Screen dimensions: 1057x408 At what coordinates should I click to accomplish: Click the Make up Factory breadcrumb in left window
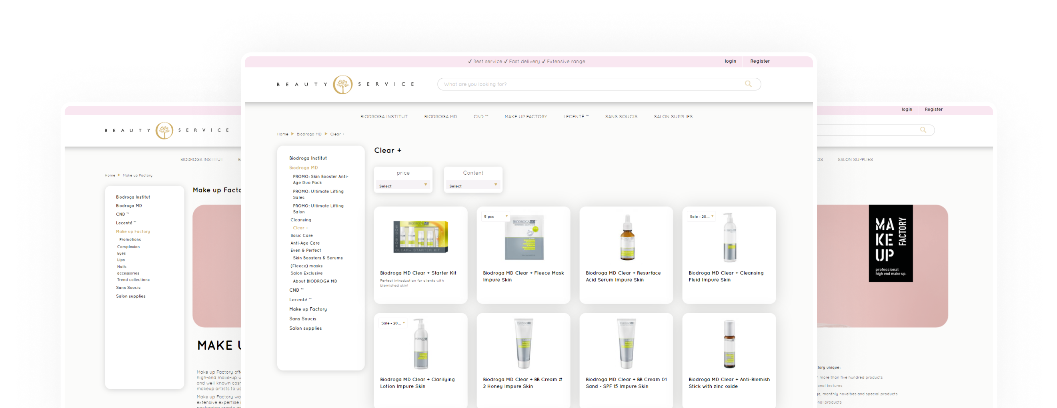(x=138, y=175)
